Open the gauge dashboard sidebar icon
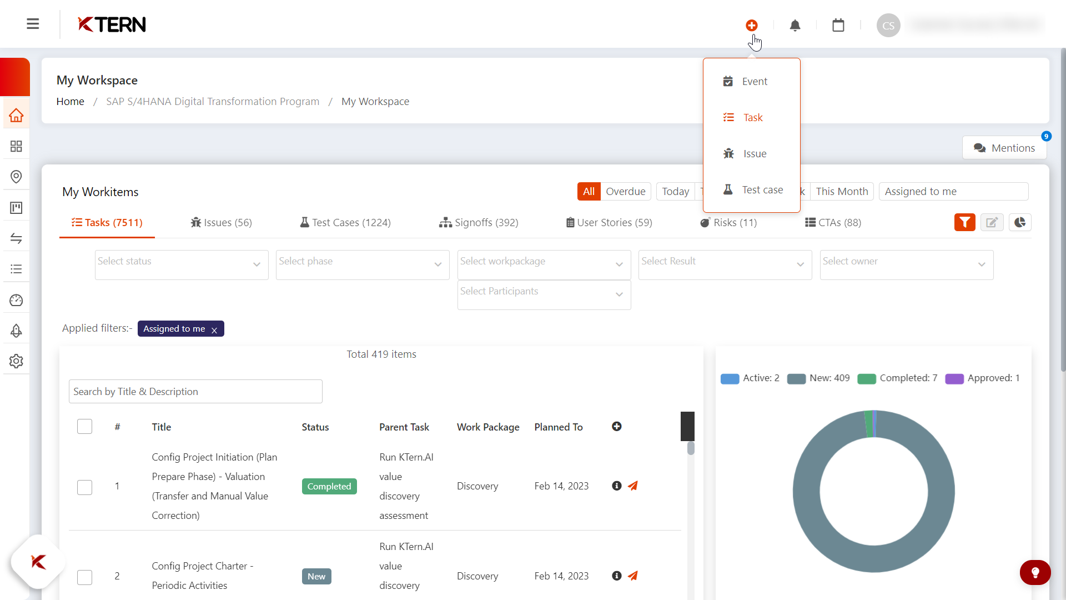The height and width of the screenshot is (600, 1066). (x=16, y=300)
